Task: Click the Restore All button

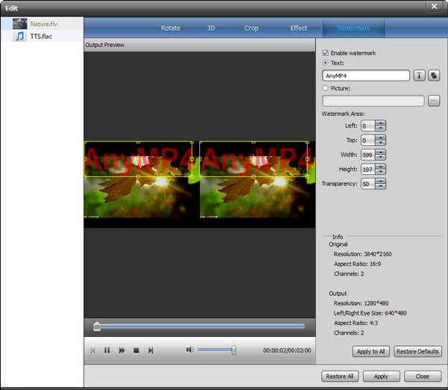Action: tap(340, 377)
